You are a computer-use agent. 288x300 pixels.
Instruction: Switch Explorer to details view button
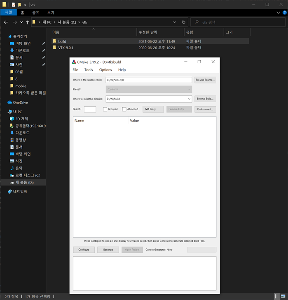(x=276, y=296)
